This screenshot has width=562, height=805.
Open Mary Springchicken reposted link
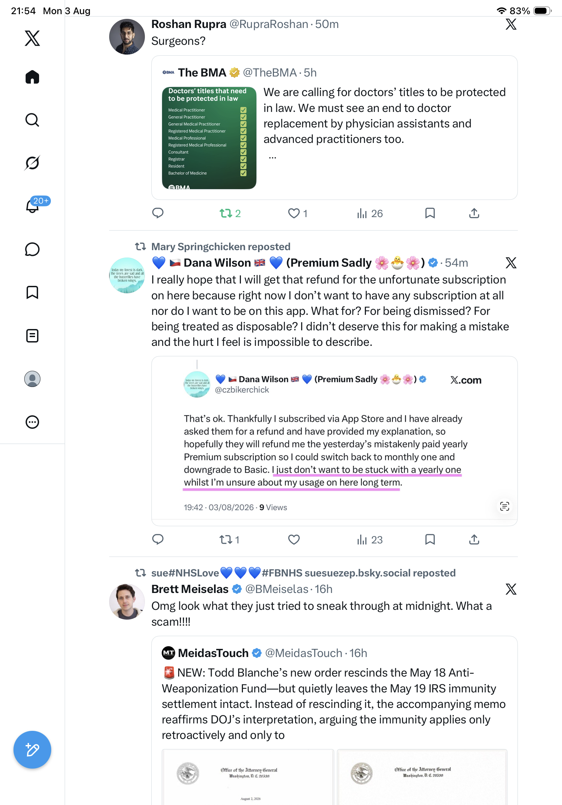pos(221,246)
